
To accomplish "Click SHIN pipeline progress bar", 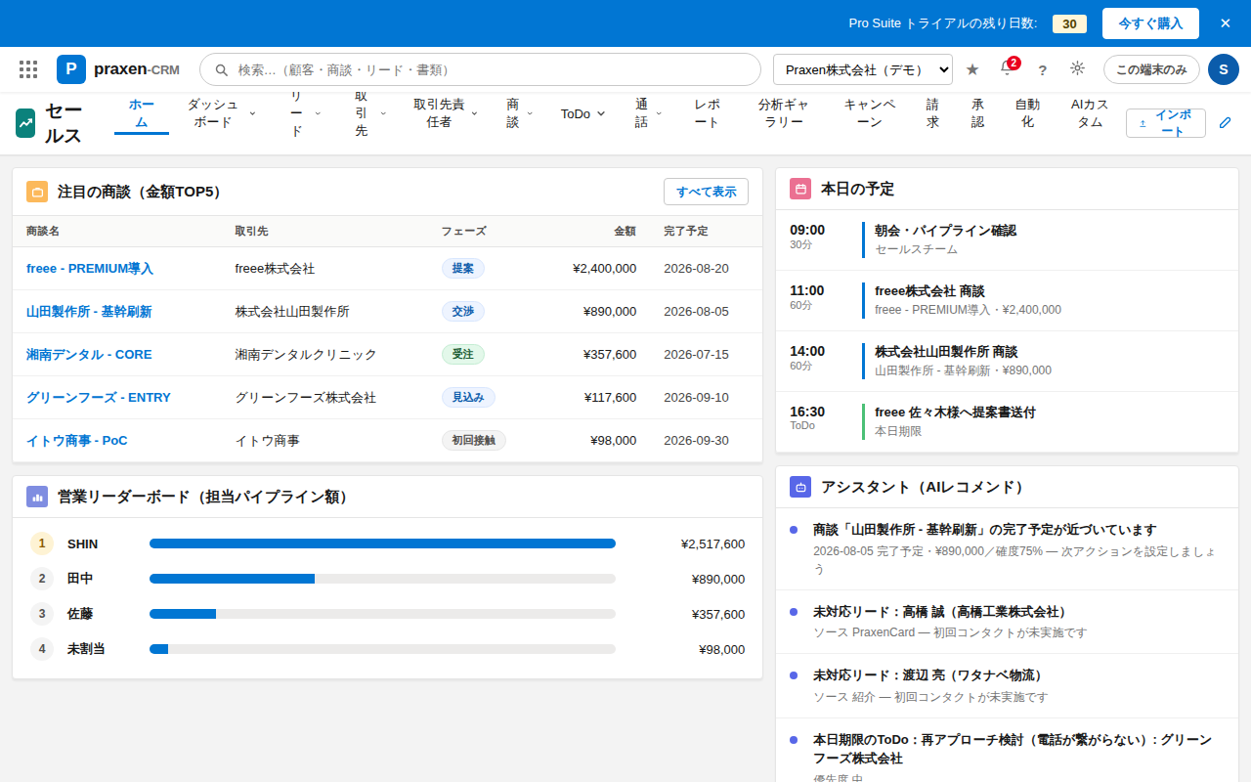I will coord(382,543).
